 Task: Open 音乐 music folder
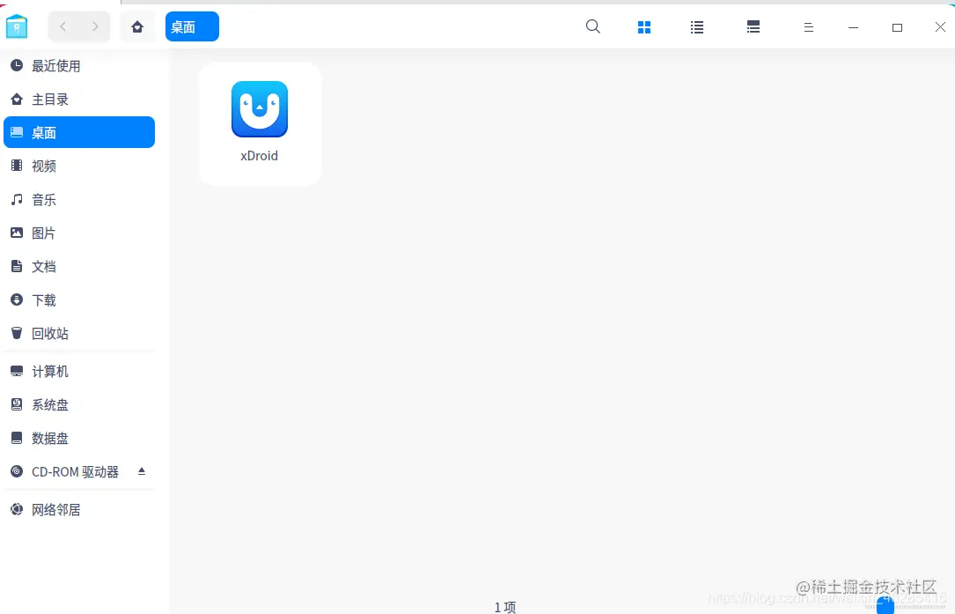pyautogui.click(x=79, y=199)
